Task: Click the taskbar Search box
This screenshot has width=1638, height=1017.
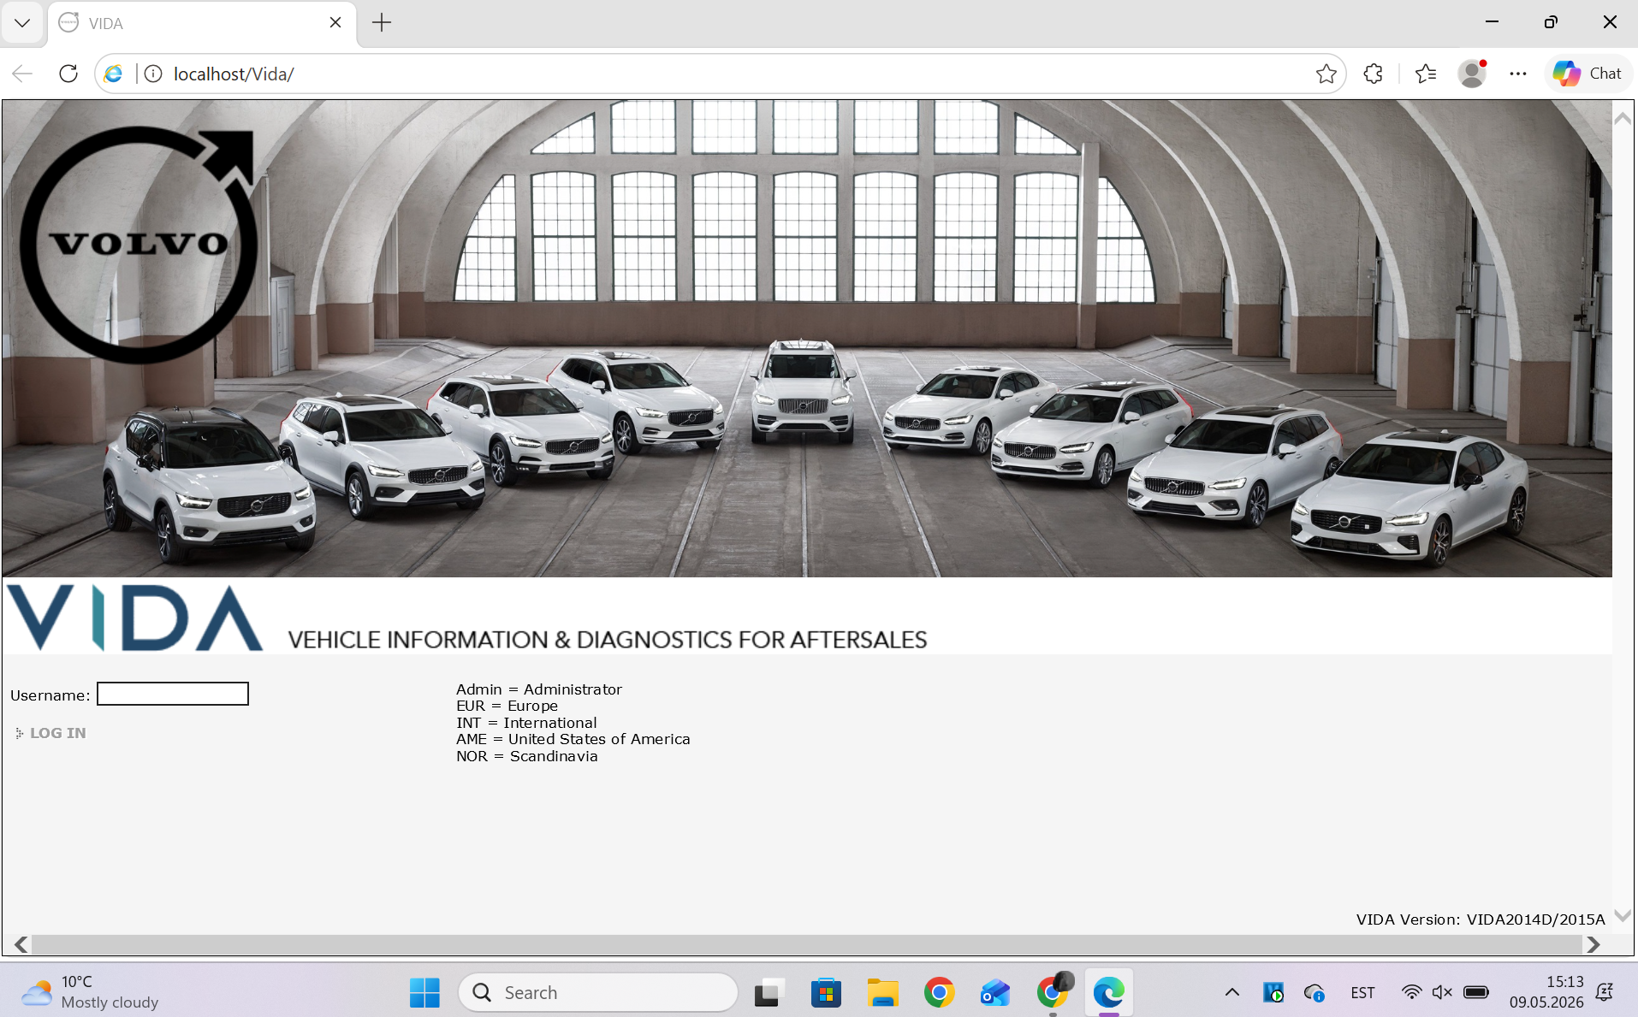Action: coord(598,992)
